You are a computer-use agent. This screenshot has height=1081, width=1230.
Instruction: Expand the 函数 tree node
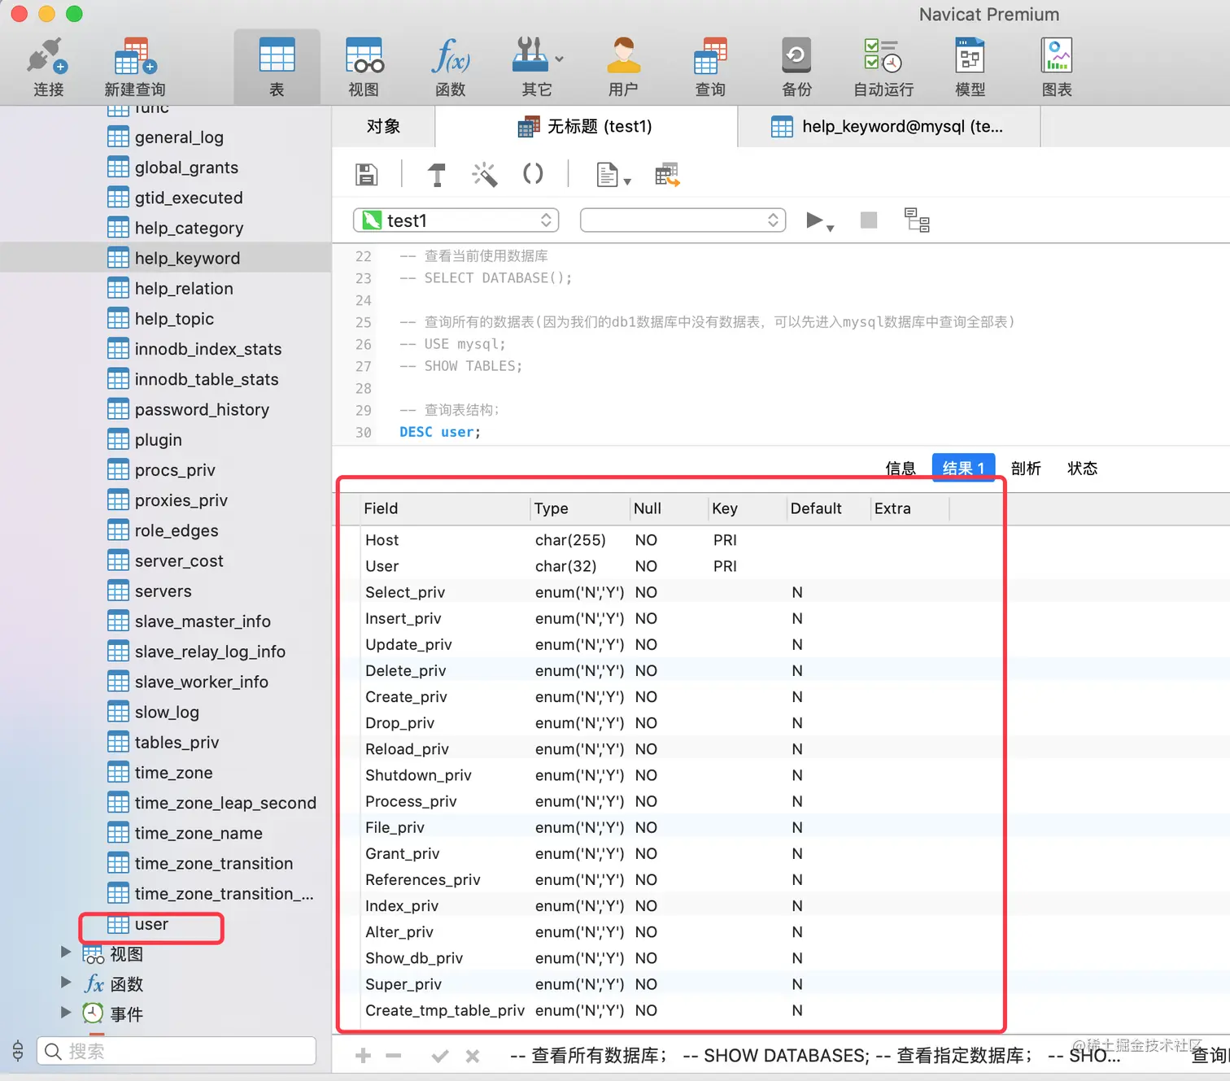click(x=67, y=982)
